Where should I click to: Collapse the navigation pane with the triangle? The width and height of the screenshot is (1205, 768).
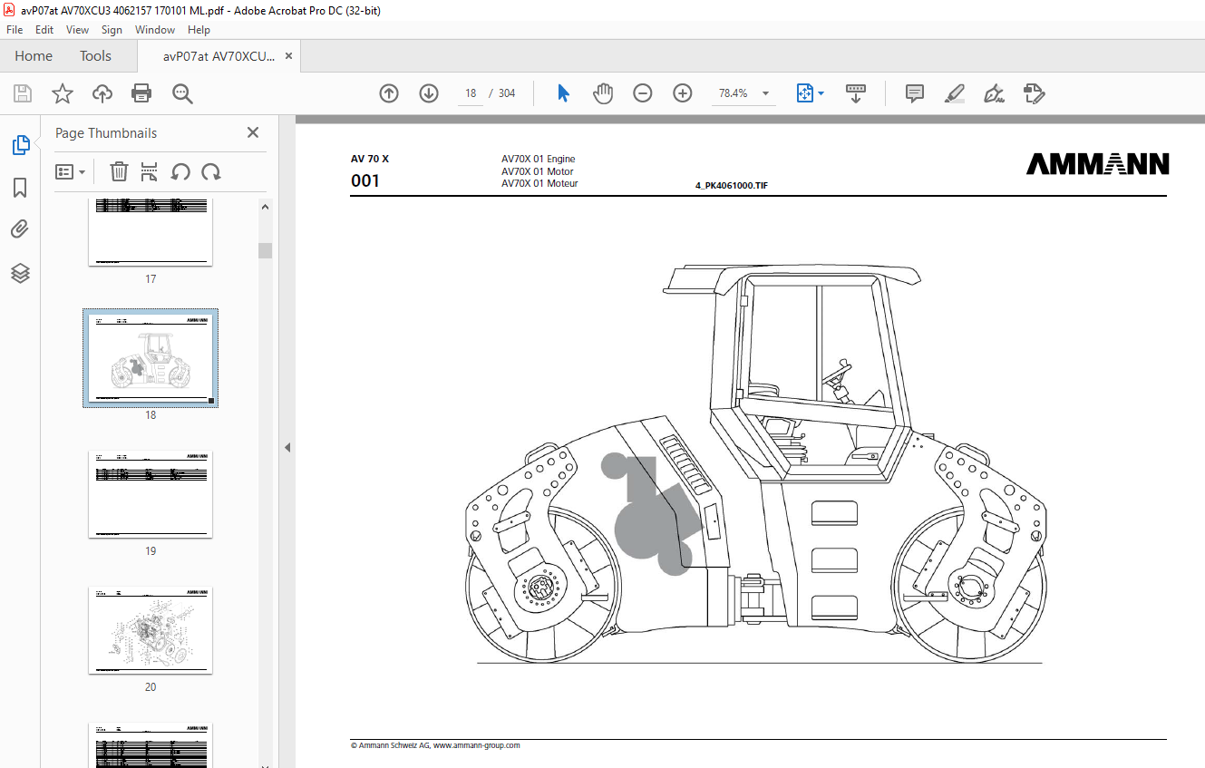coord(287,447)
